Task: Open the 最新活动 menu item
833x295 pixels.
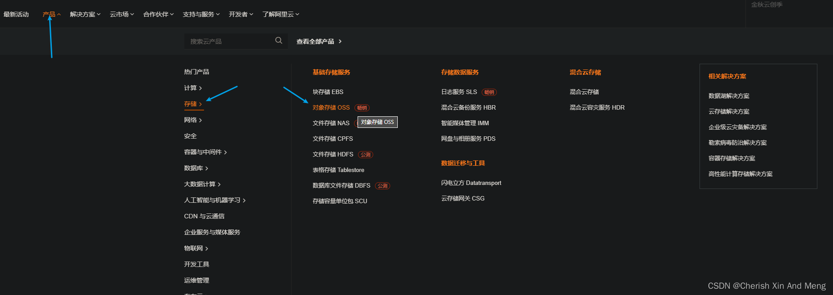Action: (16, 14)
